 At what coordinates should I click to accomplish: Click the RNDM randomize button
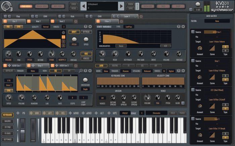point(131,4)
